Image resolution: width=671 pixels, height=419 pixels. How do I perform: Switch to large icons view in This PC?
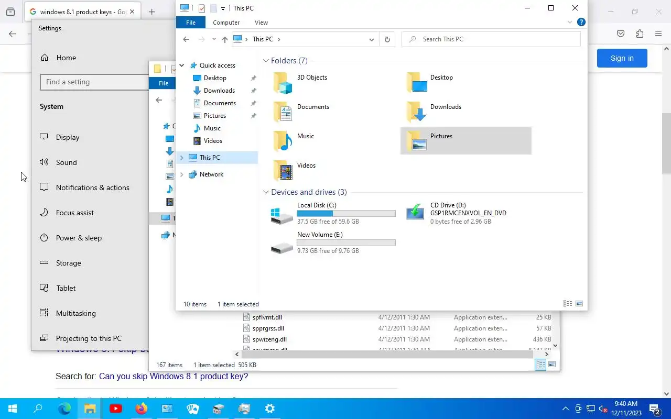[x=579, y=304]
